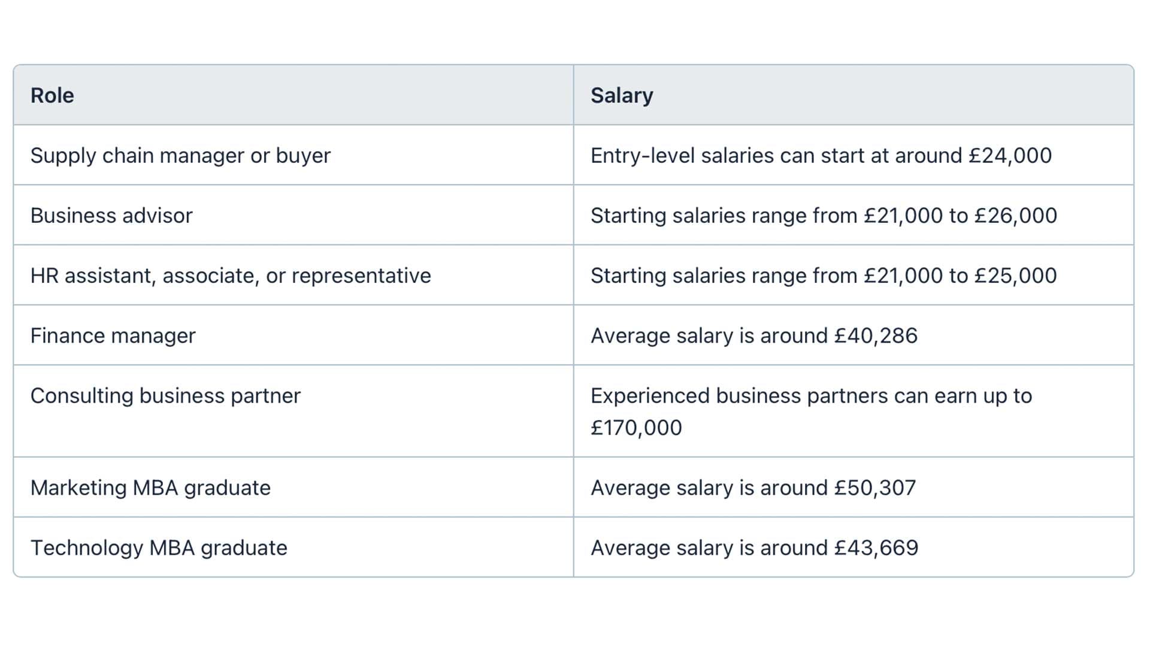Select the £50,307 average salary cell
The image size is (1150, 647).
click(753, 488)
